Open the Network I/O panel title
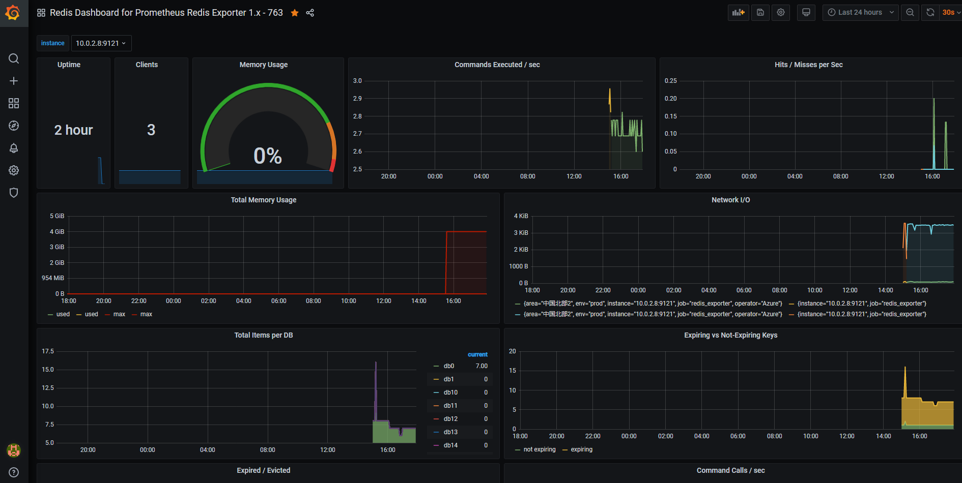Screen dimensions: 962x483 pos(731,200)
